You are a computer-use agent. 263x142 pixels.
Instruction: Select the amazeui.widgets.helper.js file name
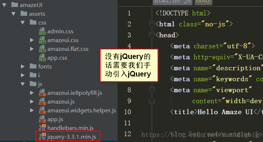tap(82, 111)
